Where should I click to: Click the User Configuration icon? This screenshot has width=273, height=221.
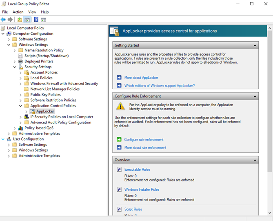[9, 139]
